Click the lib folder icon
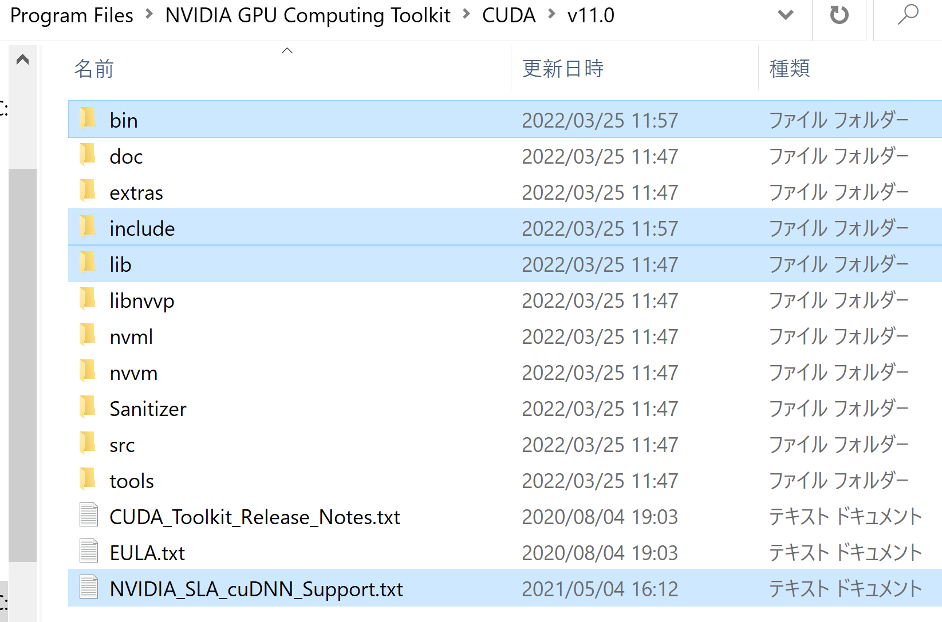Screen dimensions: 942x622 coord(88,263)
